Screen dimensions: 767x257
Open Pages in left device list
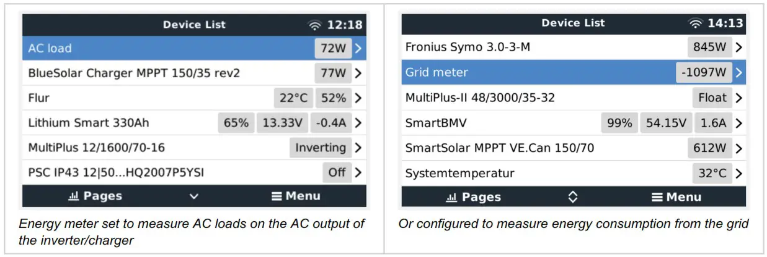(95, 196)
